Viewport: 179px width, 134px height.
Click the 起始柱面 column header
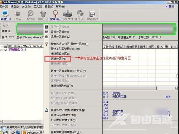pyautogui.click(x=132, y=47)
